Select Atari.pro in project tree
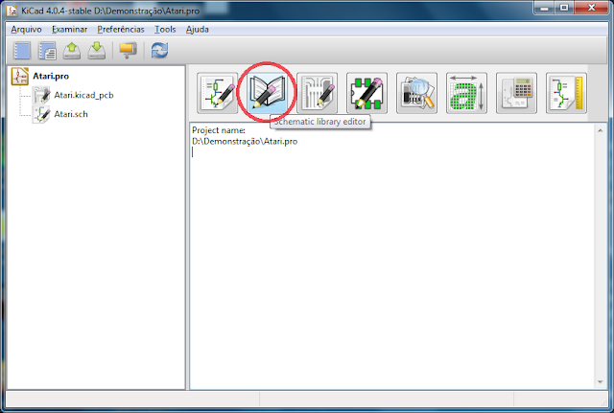Screen dimensions: 614x413 (x=51, y=76)
